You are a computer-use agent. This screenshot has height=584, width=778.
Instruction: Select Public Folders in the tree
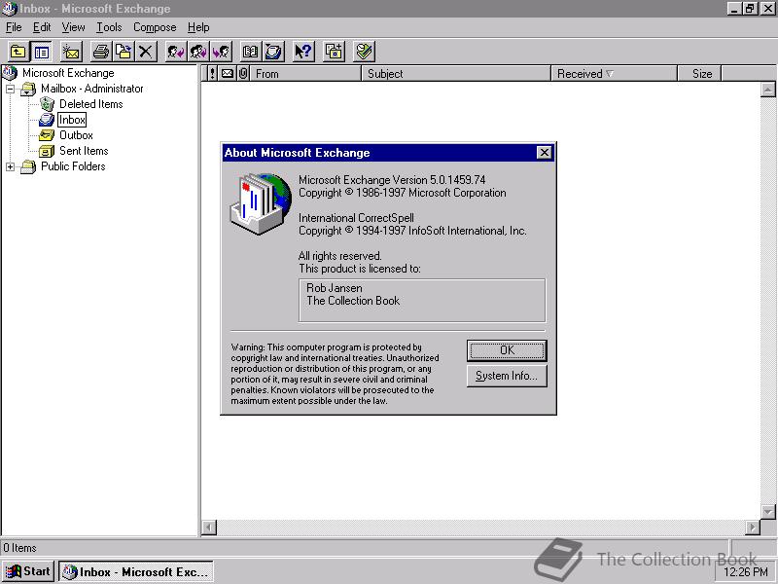[73, 166]
